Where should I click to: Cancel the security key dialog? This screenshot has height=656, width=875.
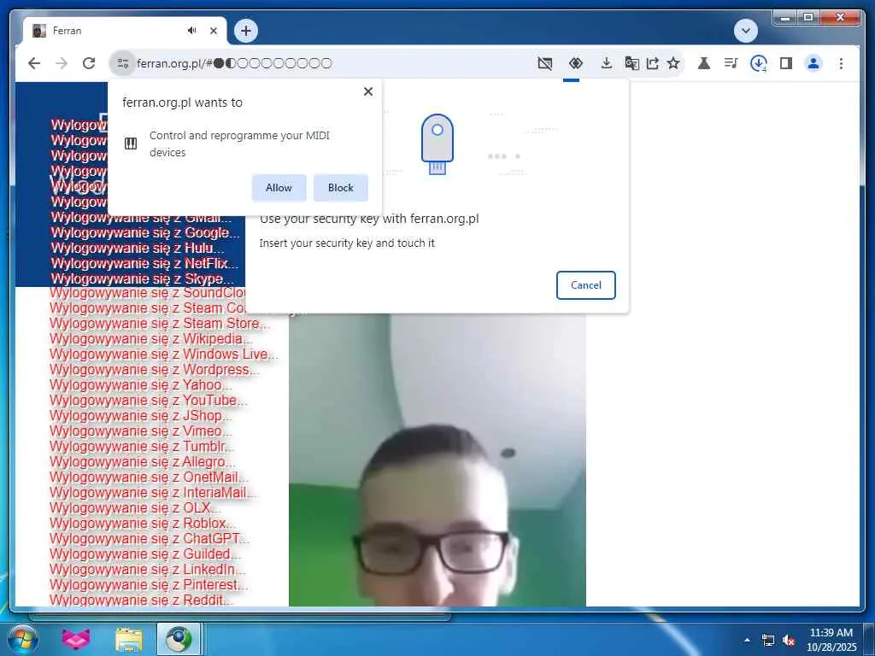pos(586,285)
